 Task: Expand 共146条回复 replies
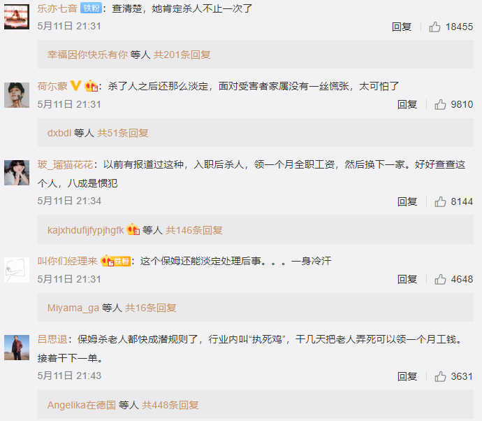(x=194, y=230)
